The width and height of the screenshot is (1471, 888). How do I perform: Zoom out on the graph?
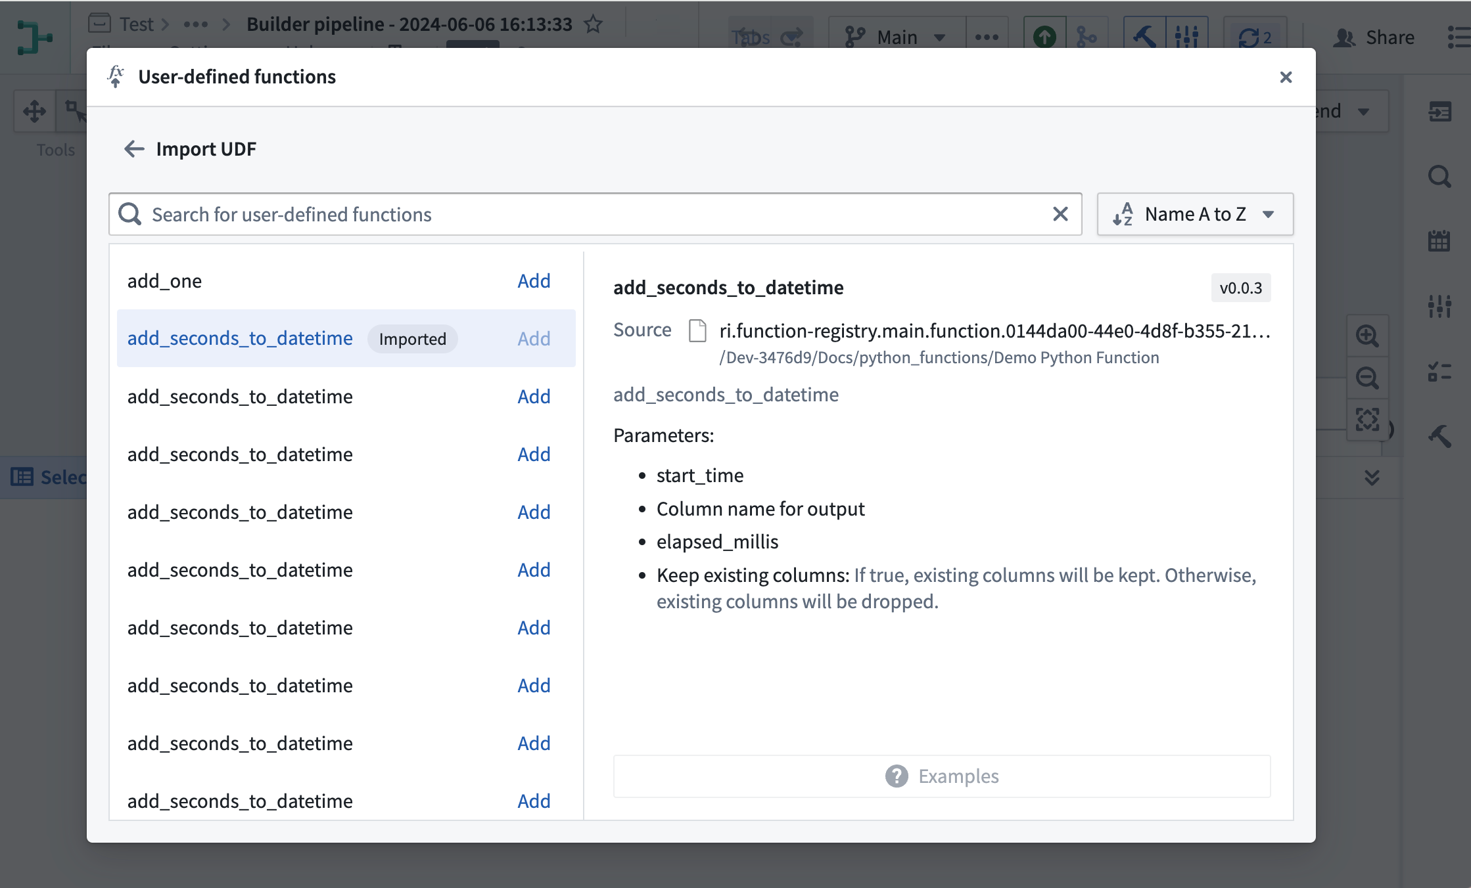[x=1367, y=378]
